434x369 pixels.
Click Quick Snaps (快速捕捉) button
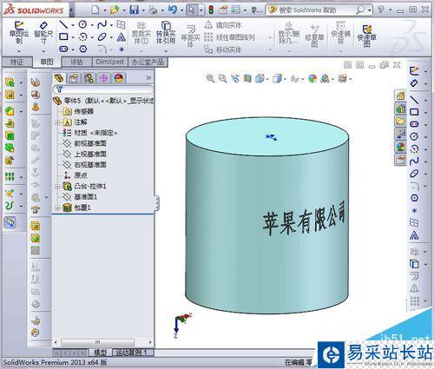pyautogui.click(x=340, y=33)
